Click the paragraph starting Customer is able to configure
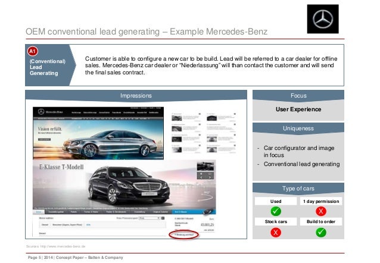 211,65
